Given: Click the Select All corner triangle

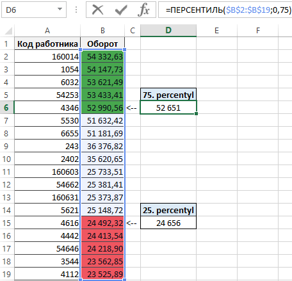Looking at the screenshot, I should (8, 31).
